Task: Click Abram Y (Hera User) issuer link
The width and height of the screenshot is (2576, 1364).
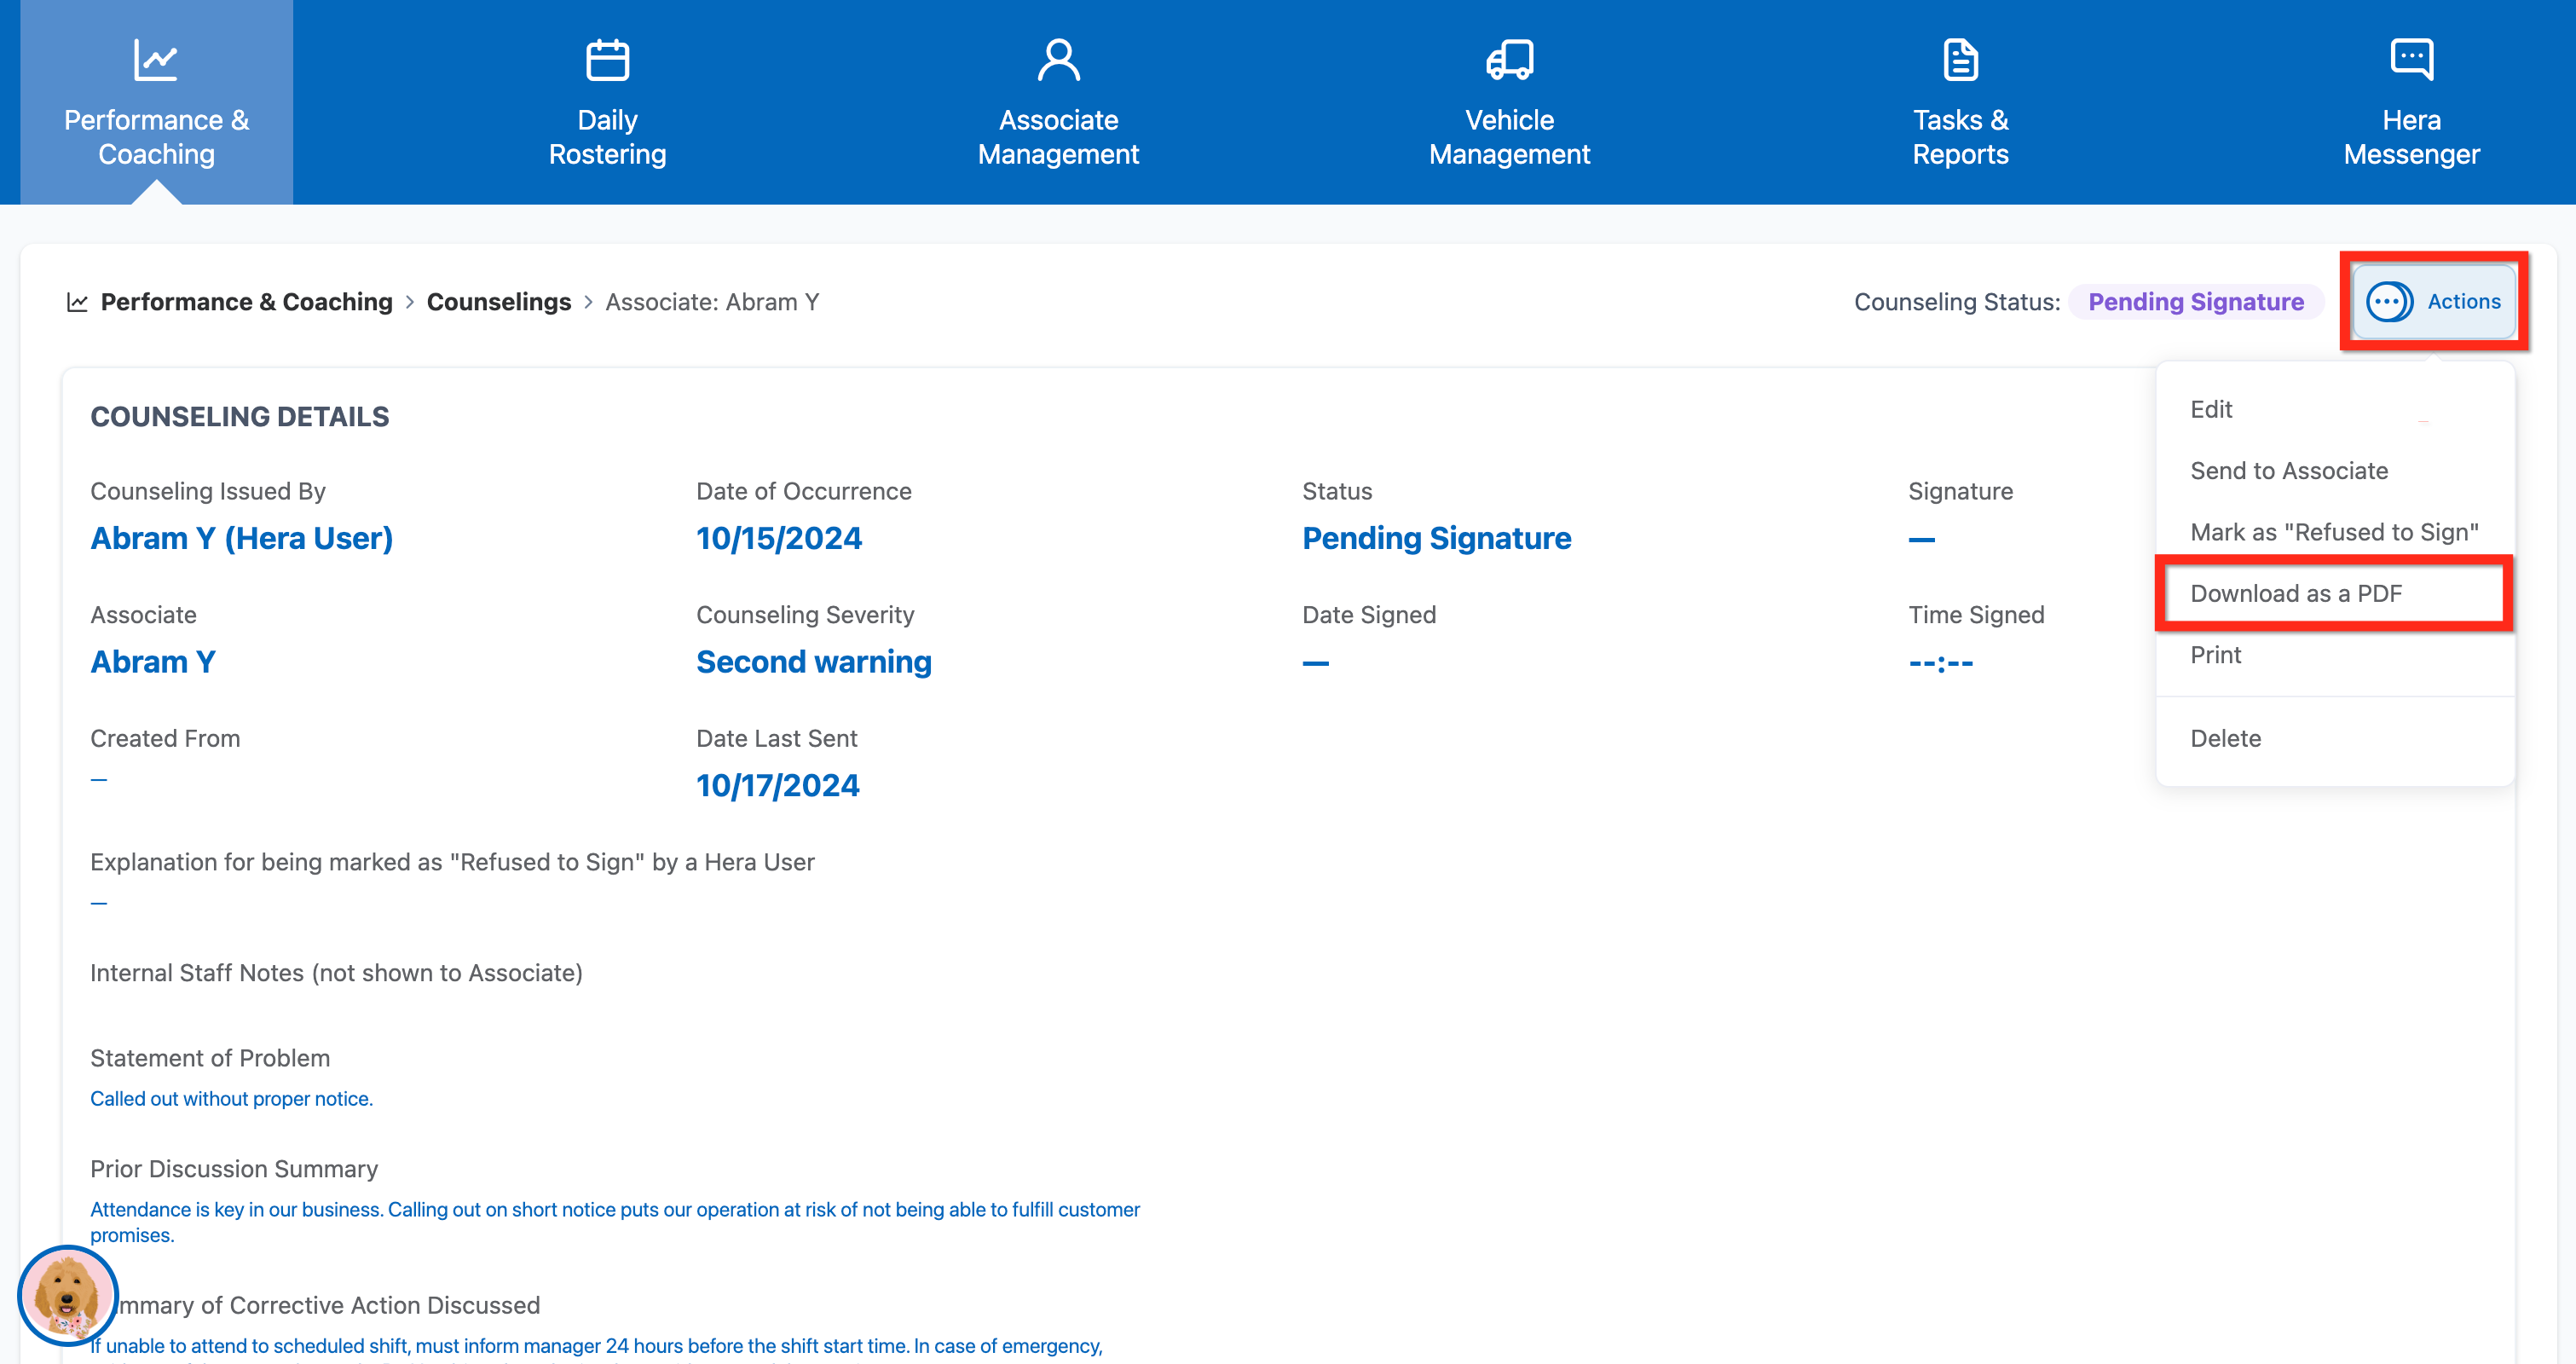Action: click(241, 538)
